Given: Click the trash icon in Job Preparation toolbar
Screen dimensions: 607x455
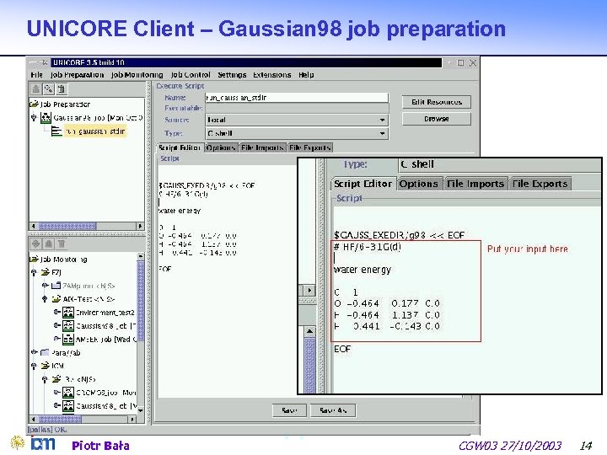Looking at the screenshot, I should pyautogui.click(x=62, y=89).
